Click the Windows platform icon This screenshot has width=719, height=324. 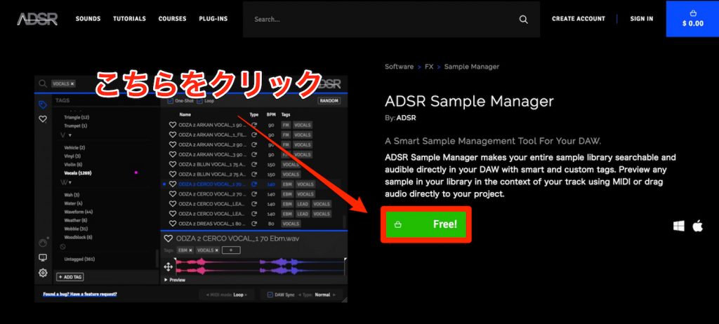(679, 226)
